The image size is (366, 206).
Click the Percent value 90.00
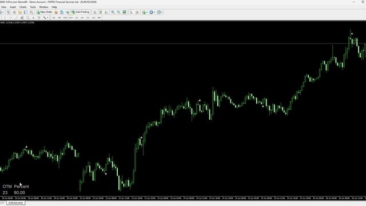tap(19, 193)
